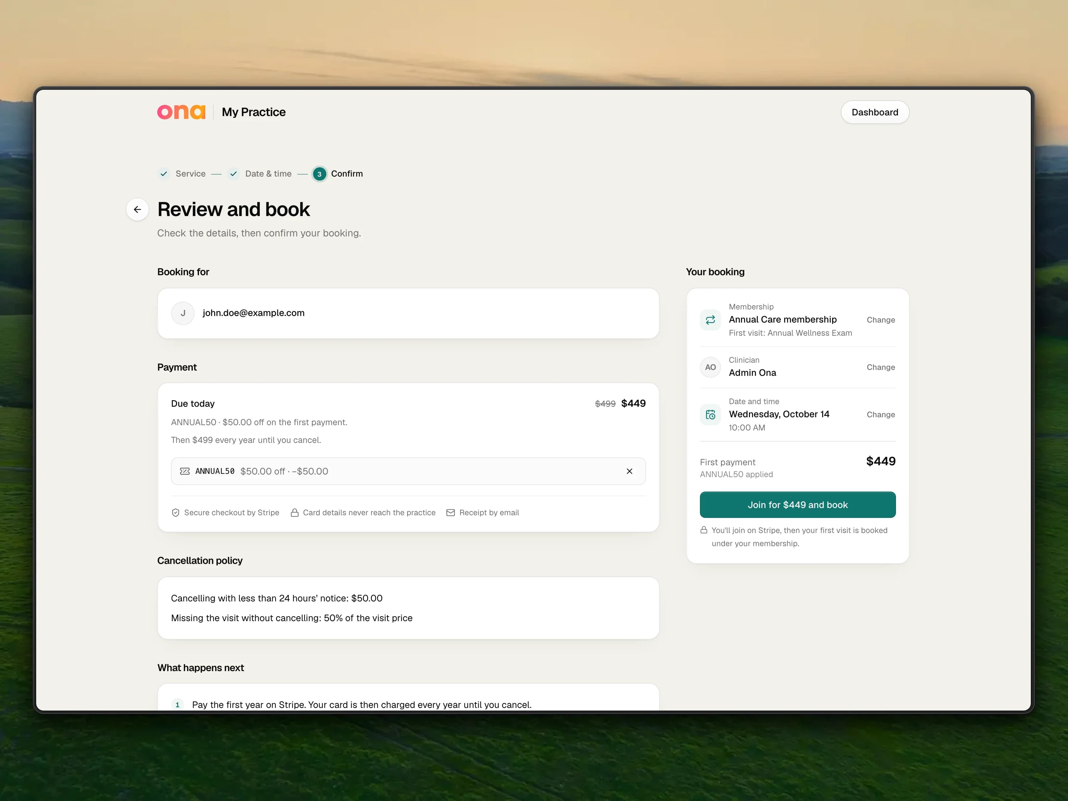The width and height of the screenshot is (1068, 801).
Task: Change the Annual Care membership
Action: point(881,320)
